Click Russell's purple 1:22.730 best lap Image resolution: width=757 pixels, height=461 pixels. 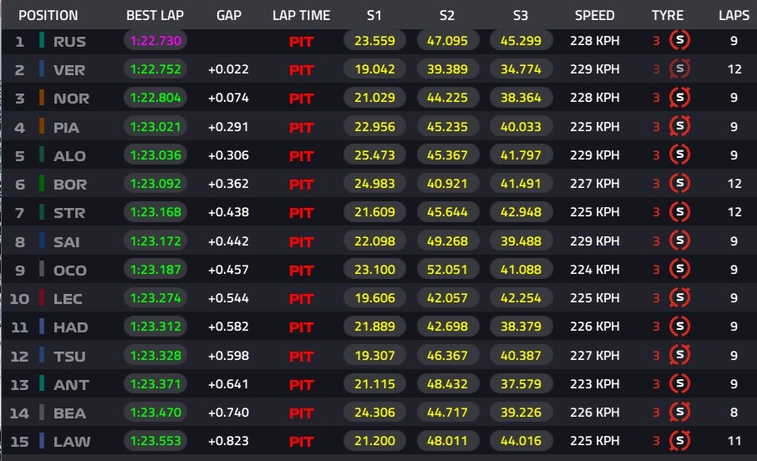pos(155,41)
